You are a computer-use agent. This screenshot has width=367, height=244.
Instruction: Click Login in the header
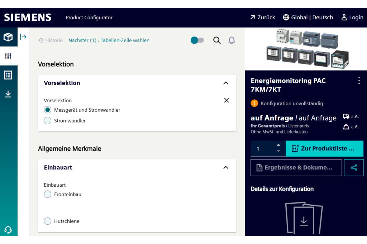tap(352, 17)
